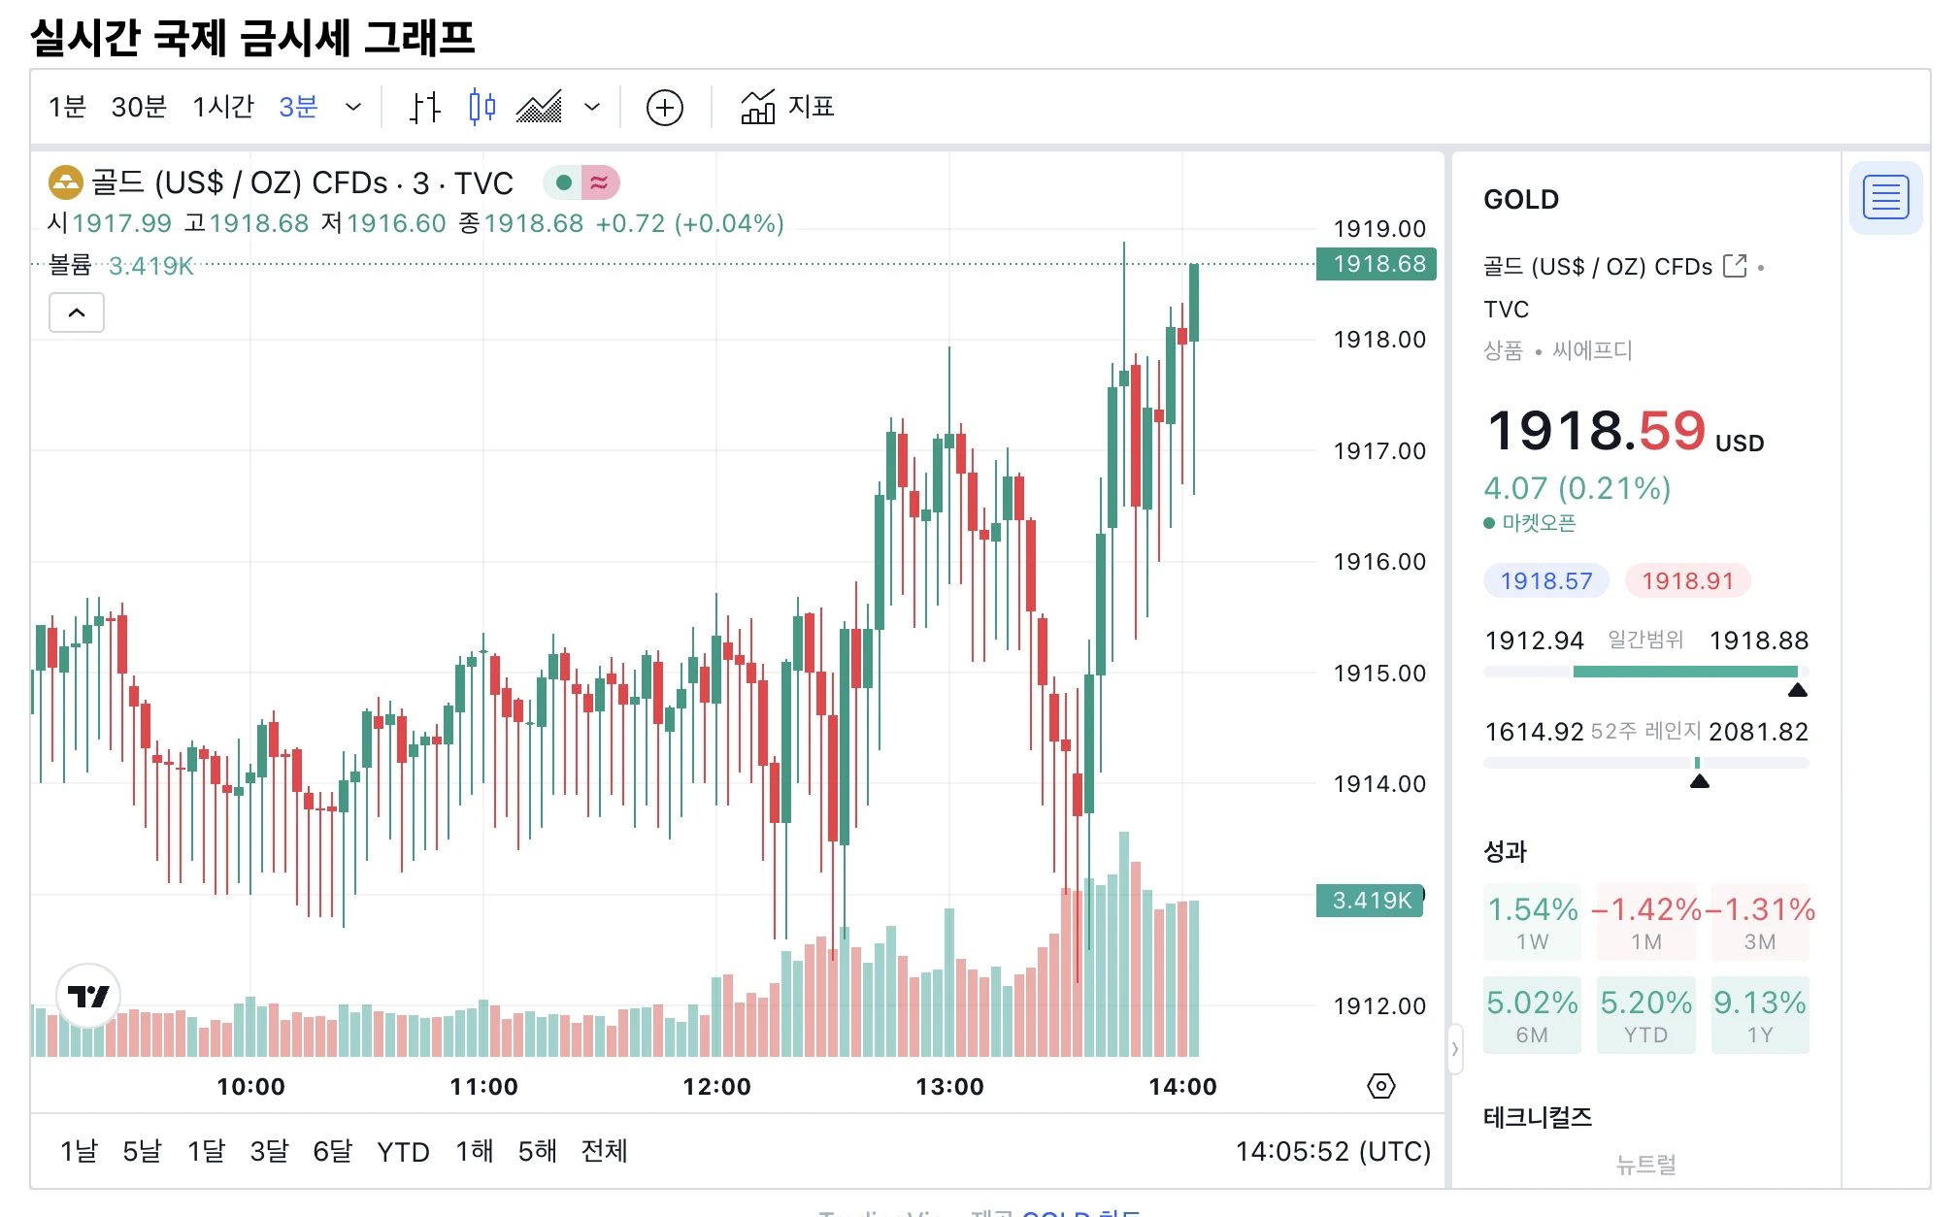Open chart settings via the hexagon icon
The image size is (1959, 1217).
point(1382,1087)
